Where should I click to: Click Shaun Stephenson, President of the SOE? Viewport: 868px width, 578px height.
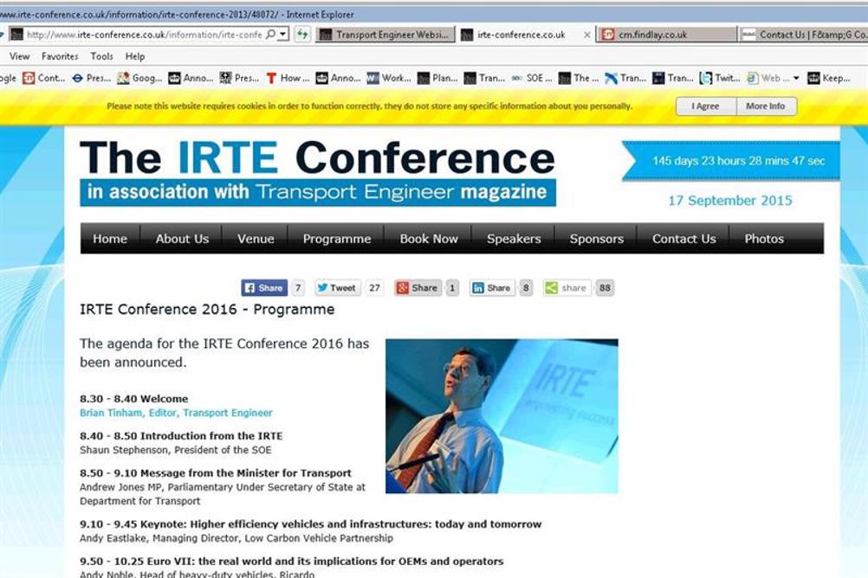pyautogui.click(x=176, y=450)
